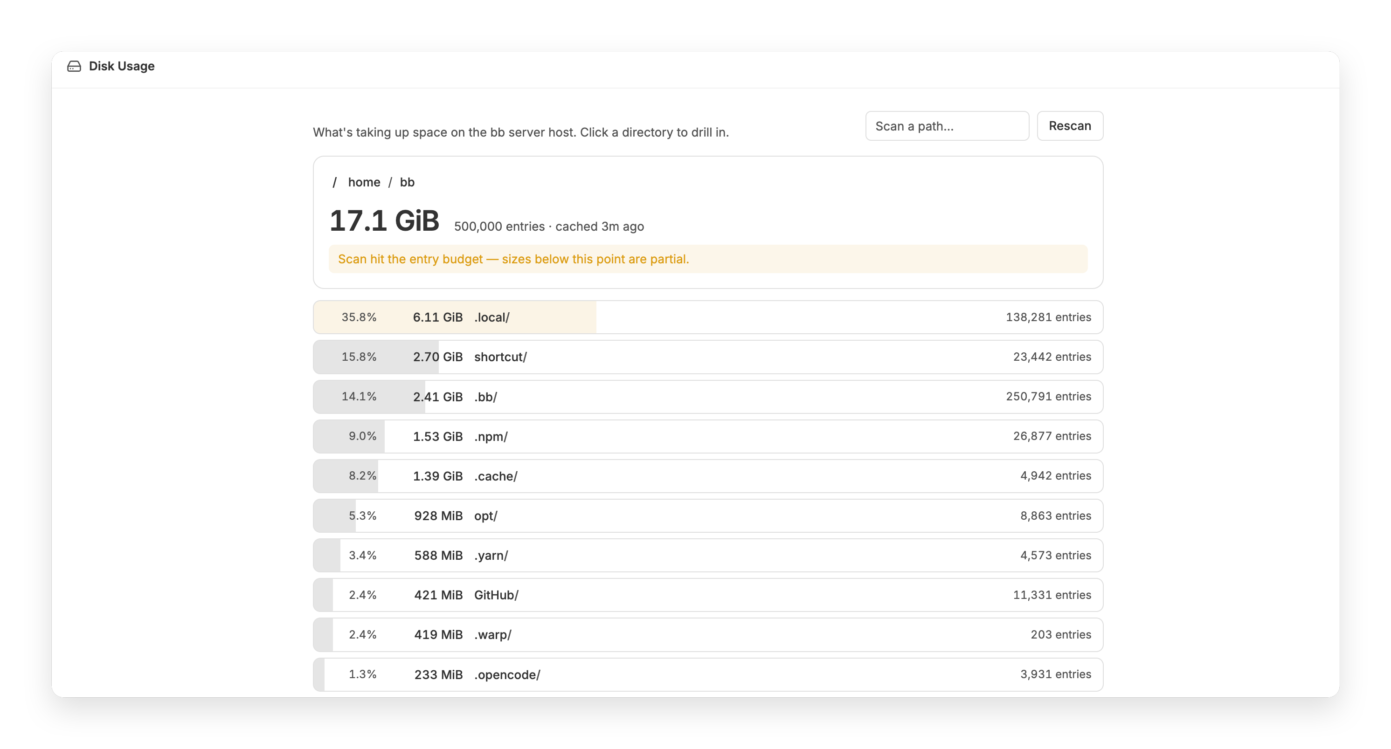Drill into the .cache/ directory
This screenshot has height=749, width=1391.
pos(708,476)
